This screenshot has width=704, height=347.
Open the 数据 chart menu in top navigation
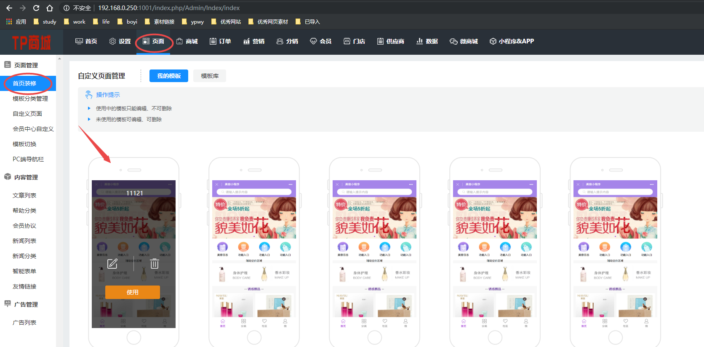coord(427,41)
